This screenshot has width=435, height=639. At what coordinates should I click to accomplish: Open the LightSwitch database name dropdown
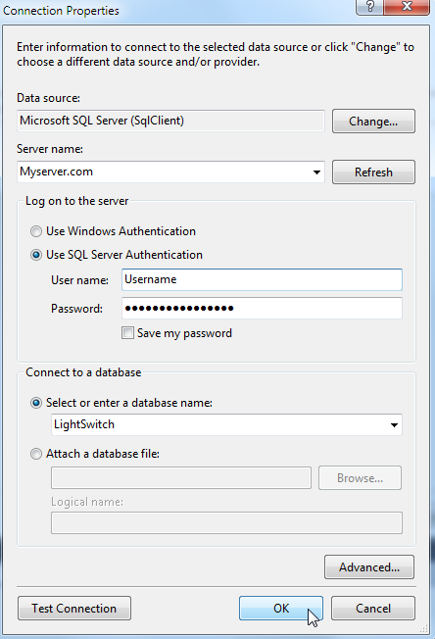pyautogui.click(x=394, y=425)
